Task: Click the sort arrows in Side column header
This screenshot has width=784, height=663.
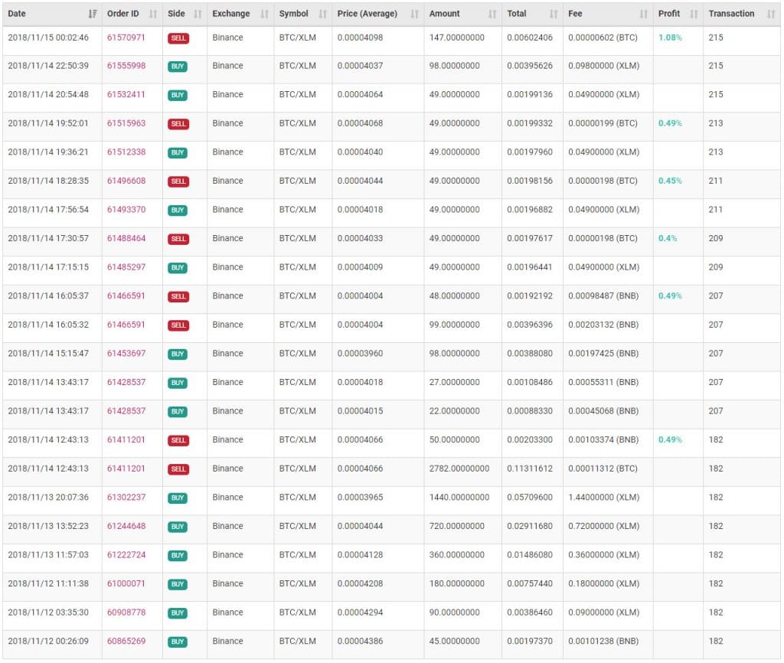Action: (198, 14)
